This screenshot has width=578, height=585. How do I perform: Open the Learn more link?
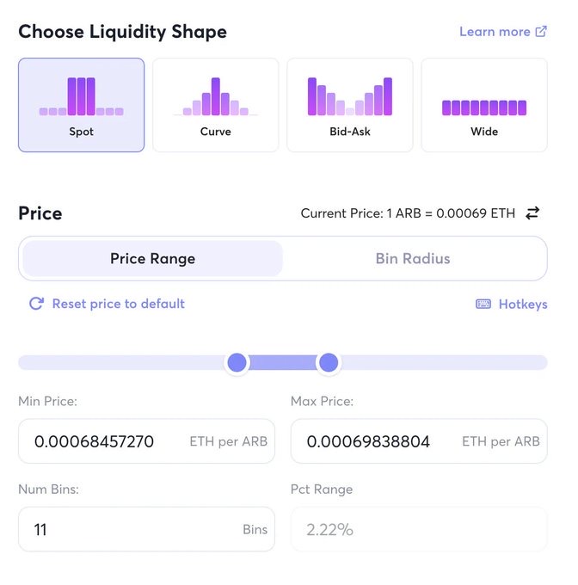tap(495, 32)
